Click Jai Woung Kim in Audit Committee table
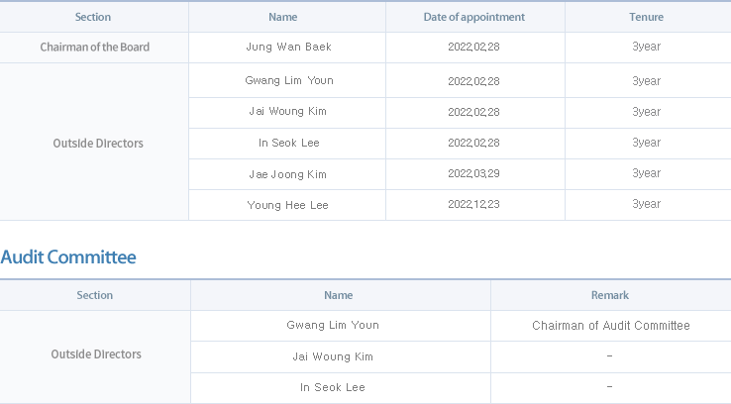Image resolution: width=731 pixels, height=404 pixels. 333,356
